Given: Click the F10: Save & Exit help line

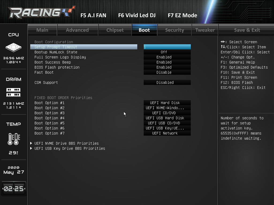Looking at the screenshot, I should (238, 72).
